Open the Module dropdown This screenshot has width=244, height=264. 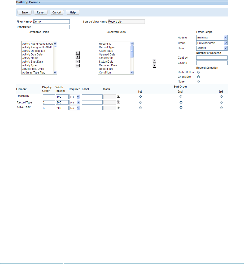tap(212, 37)
